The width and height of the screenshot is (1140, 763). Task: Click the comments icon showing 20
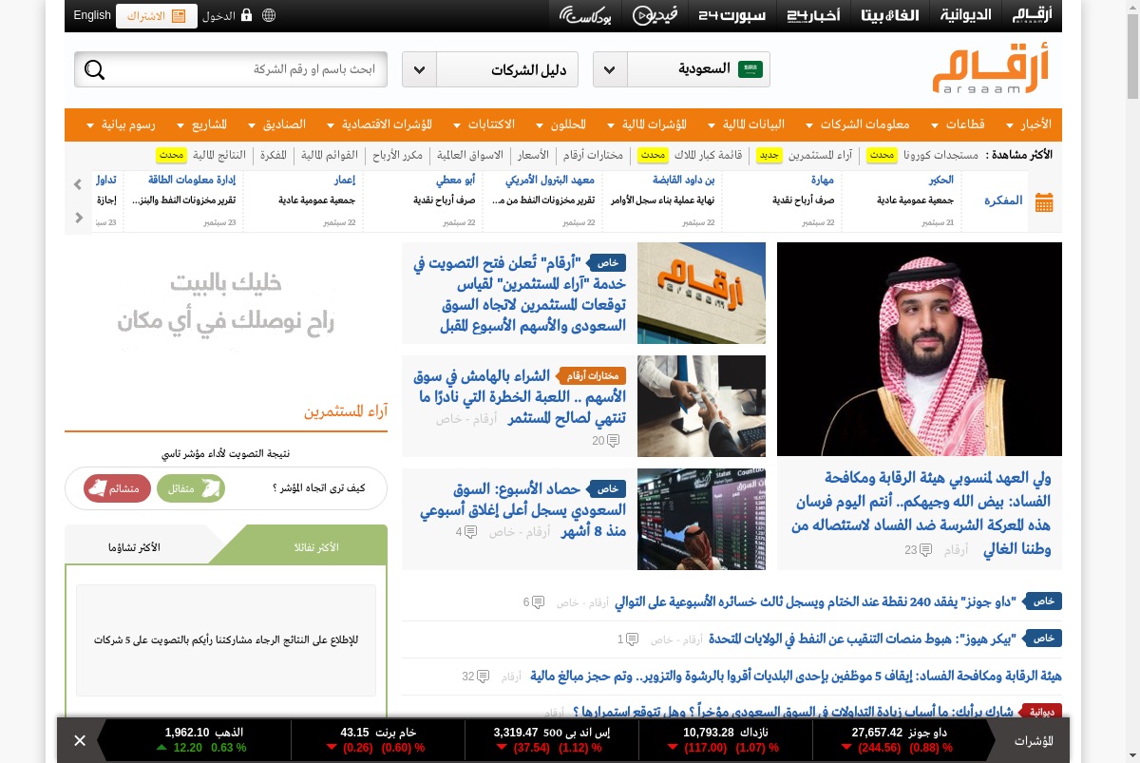click(613, 441)
